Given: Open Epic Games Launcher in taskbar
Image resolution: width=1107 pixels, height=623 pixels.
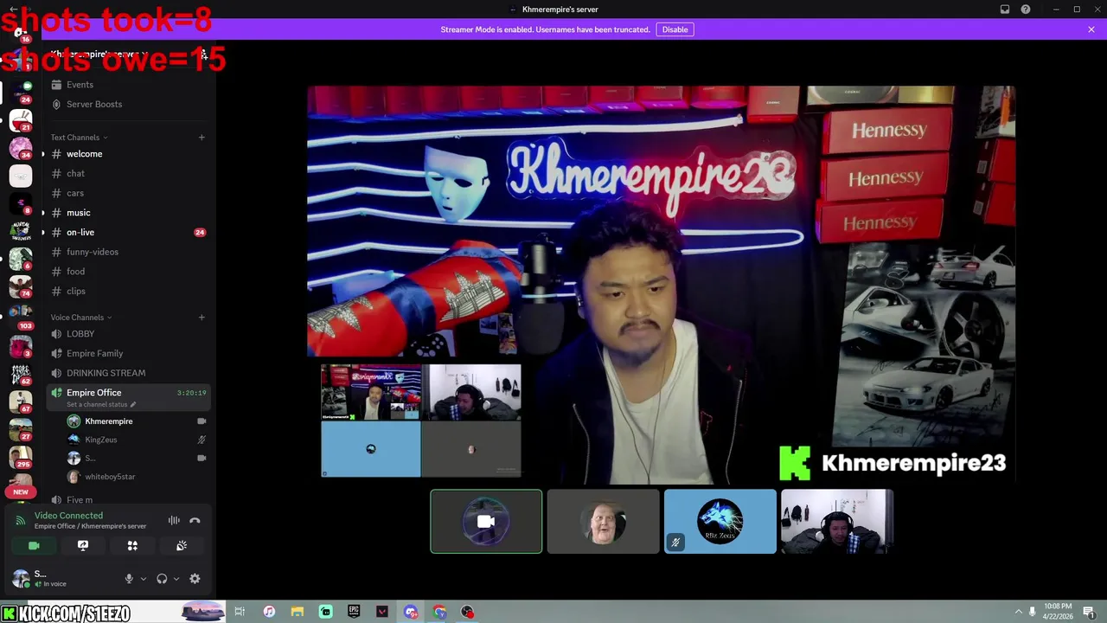Looking at the screenshot, I should click(354, 612).
